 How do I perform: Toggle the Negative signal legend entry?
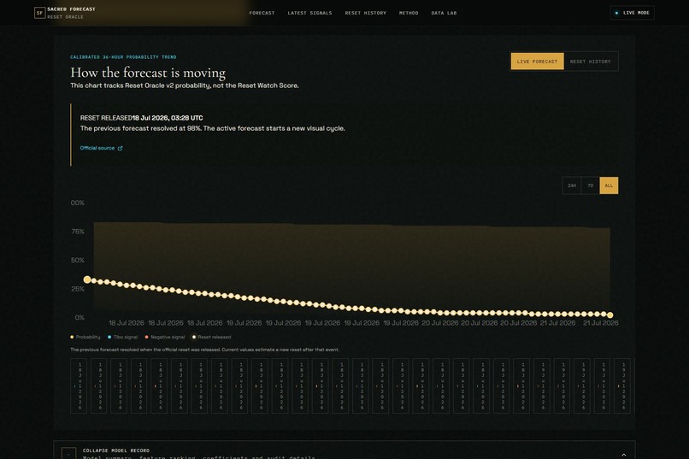(165, 337)
